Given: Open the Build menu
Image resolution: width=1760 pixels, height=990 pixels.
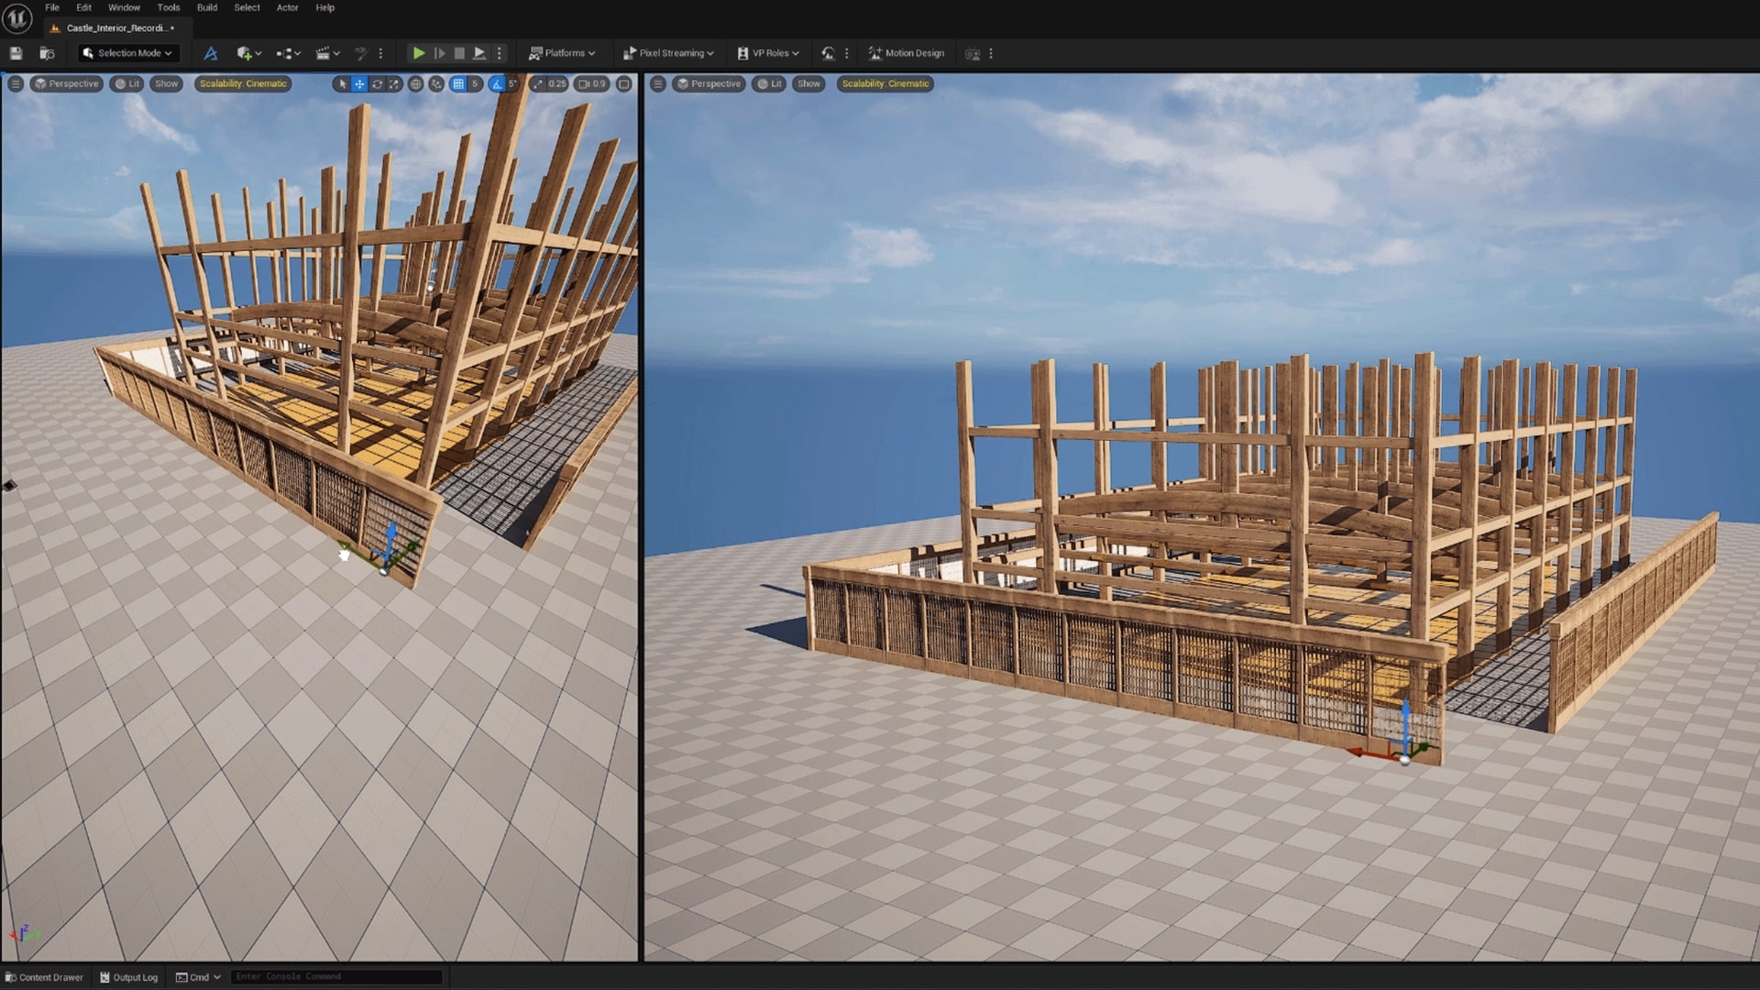Looking at the screenshot, I should 207,7.
